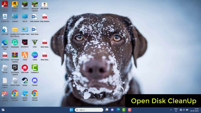
Task: Click the taskbar Search box
Action: tap(89, 110)
